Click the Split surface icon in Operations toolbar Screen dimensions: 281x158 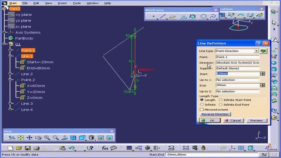[231, 15]
